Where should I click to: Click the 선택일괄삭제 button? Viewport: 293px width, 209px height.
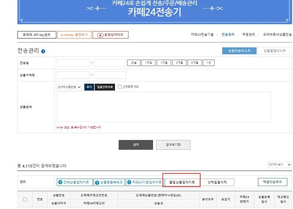217,182
